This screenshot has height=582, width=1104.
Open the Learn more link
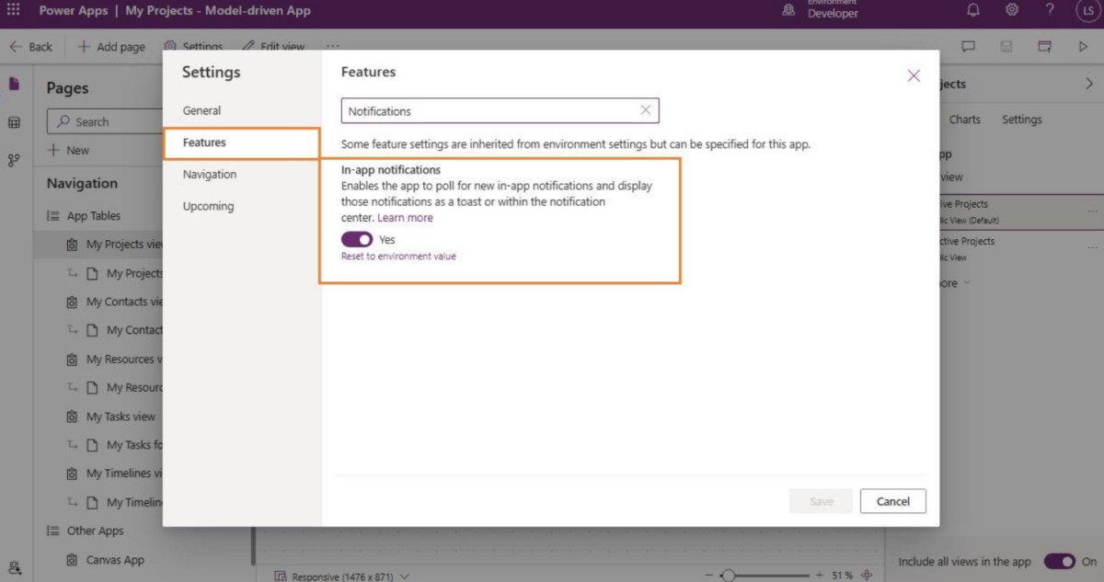pos(405,218)
